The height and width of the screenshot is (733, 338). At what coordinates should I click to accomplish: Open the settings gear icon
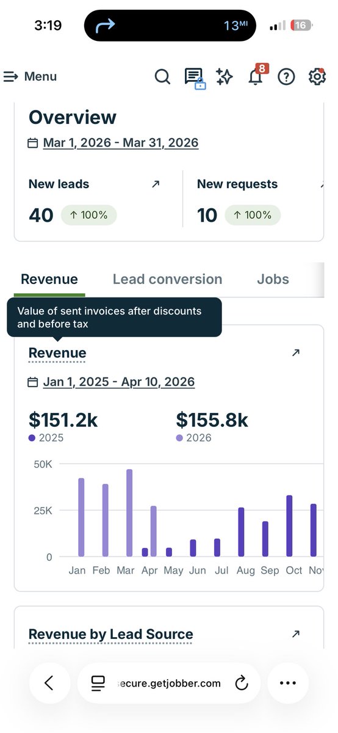click(x=317, y=77)
